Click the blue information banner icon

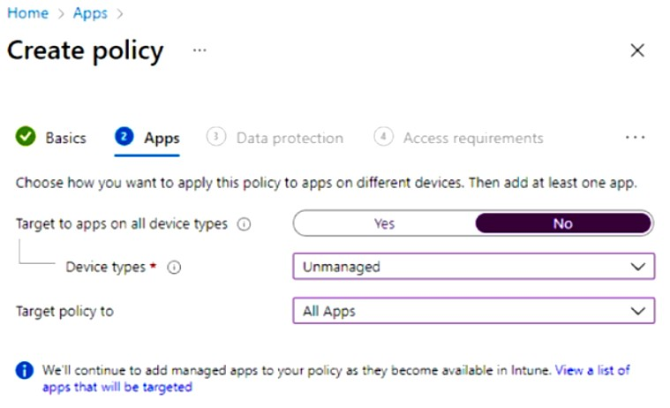[25, 371]
